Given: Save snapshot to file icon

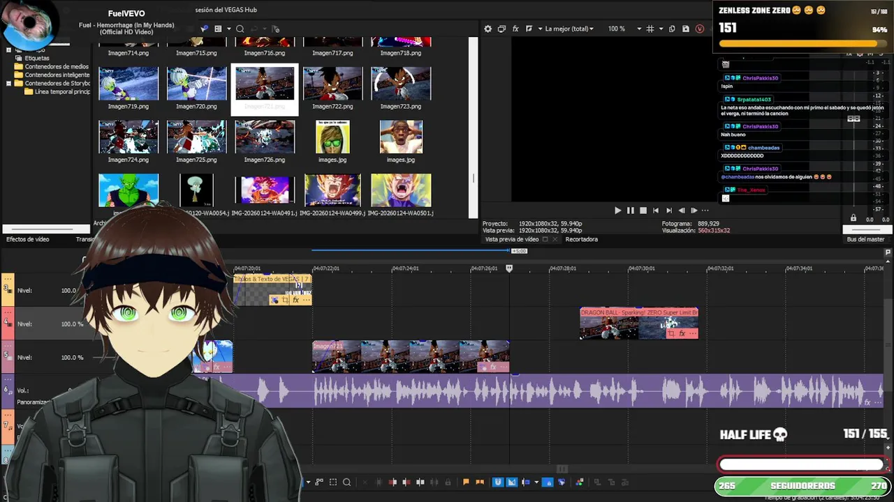Looking at the screenshot, I should [x=686, y=29].
